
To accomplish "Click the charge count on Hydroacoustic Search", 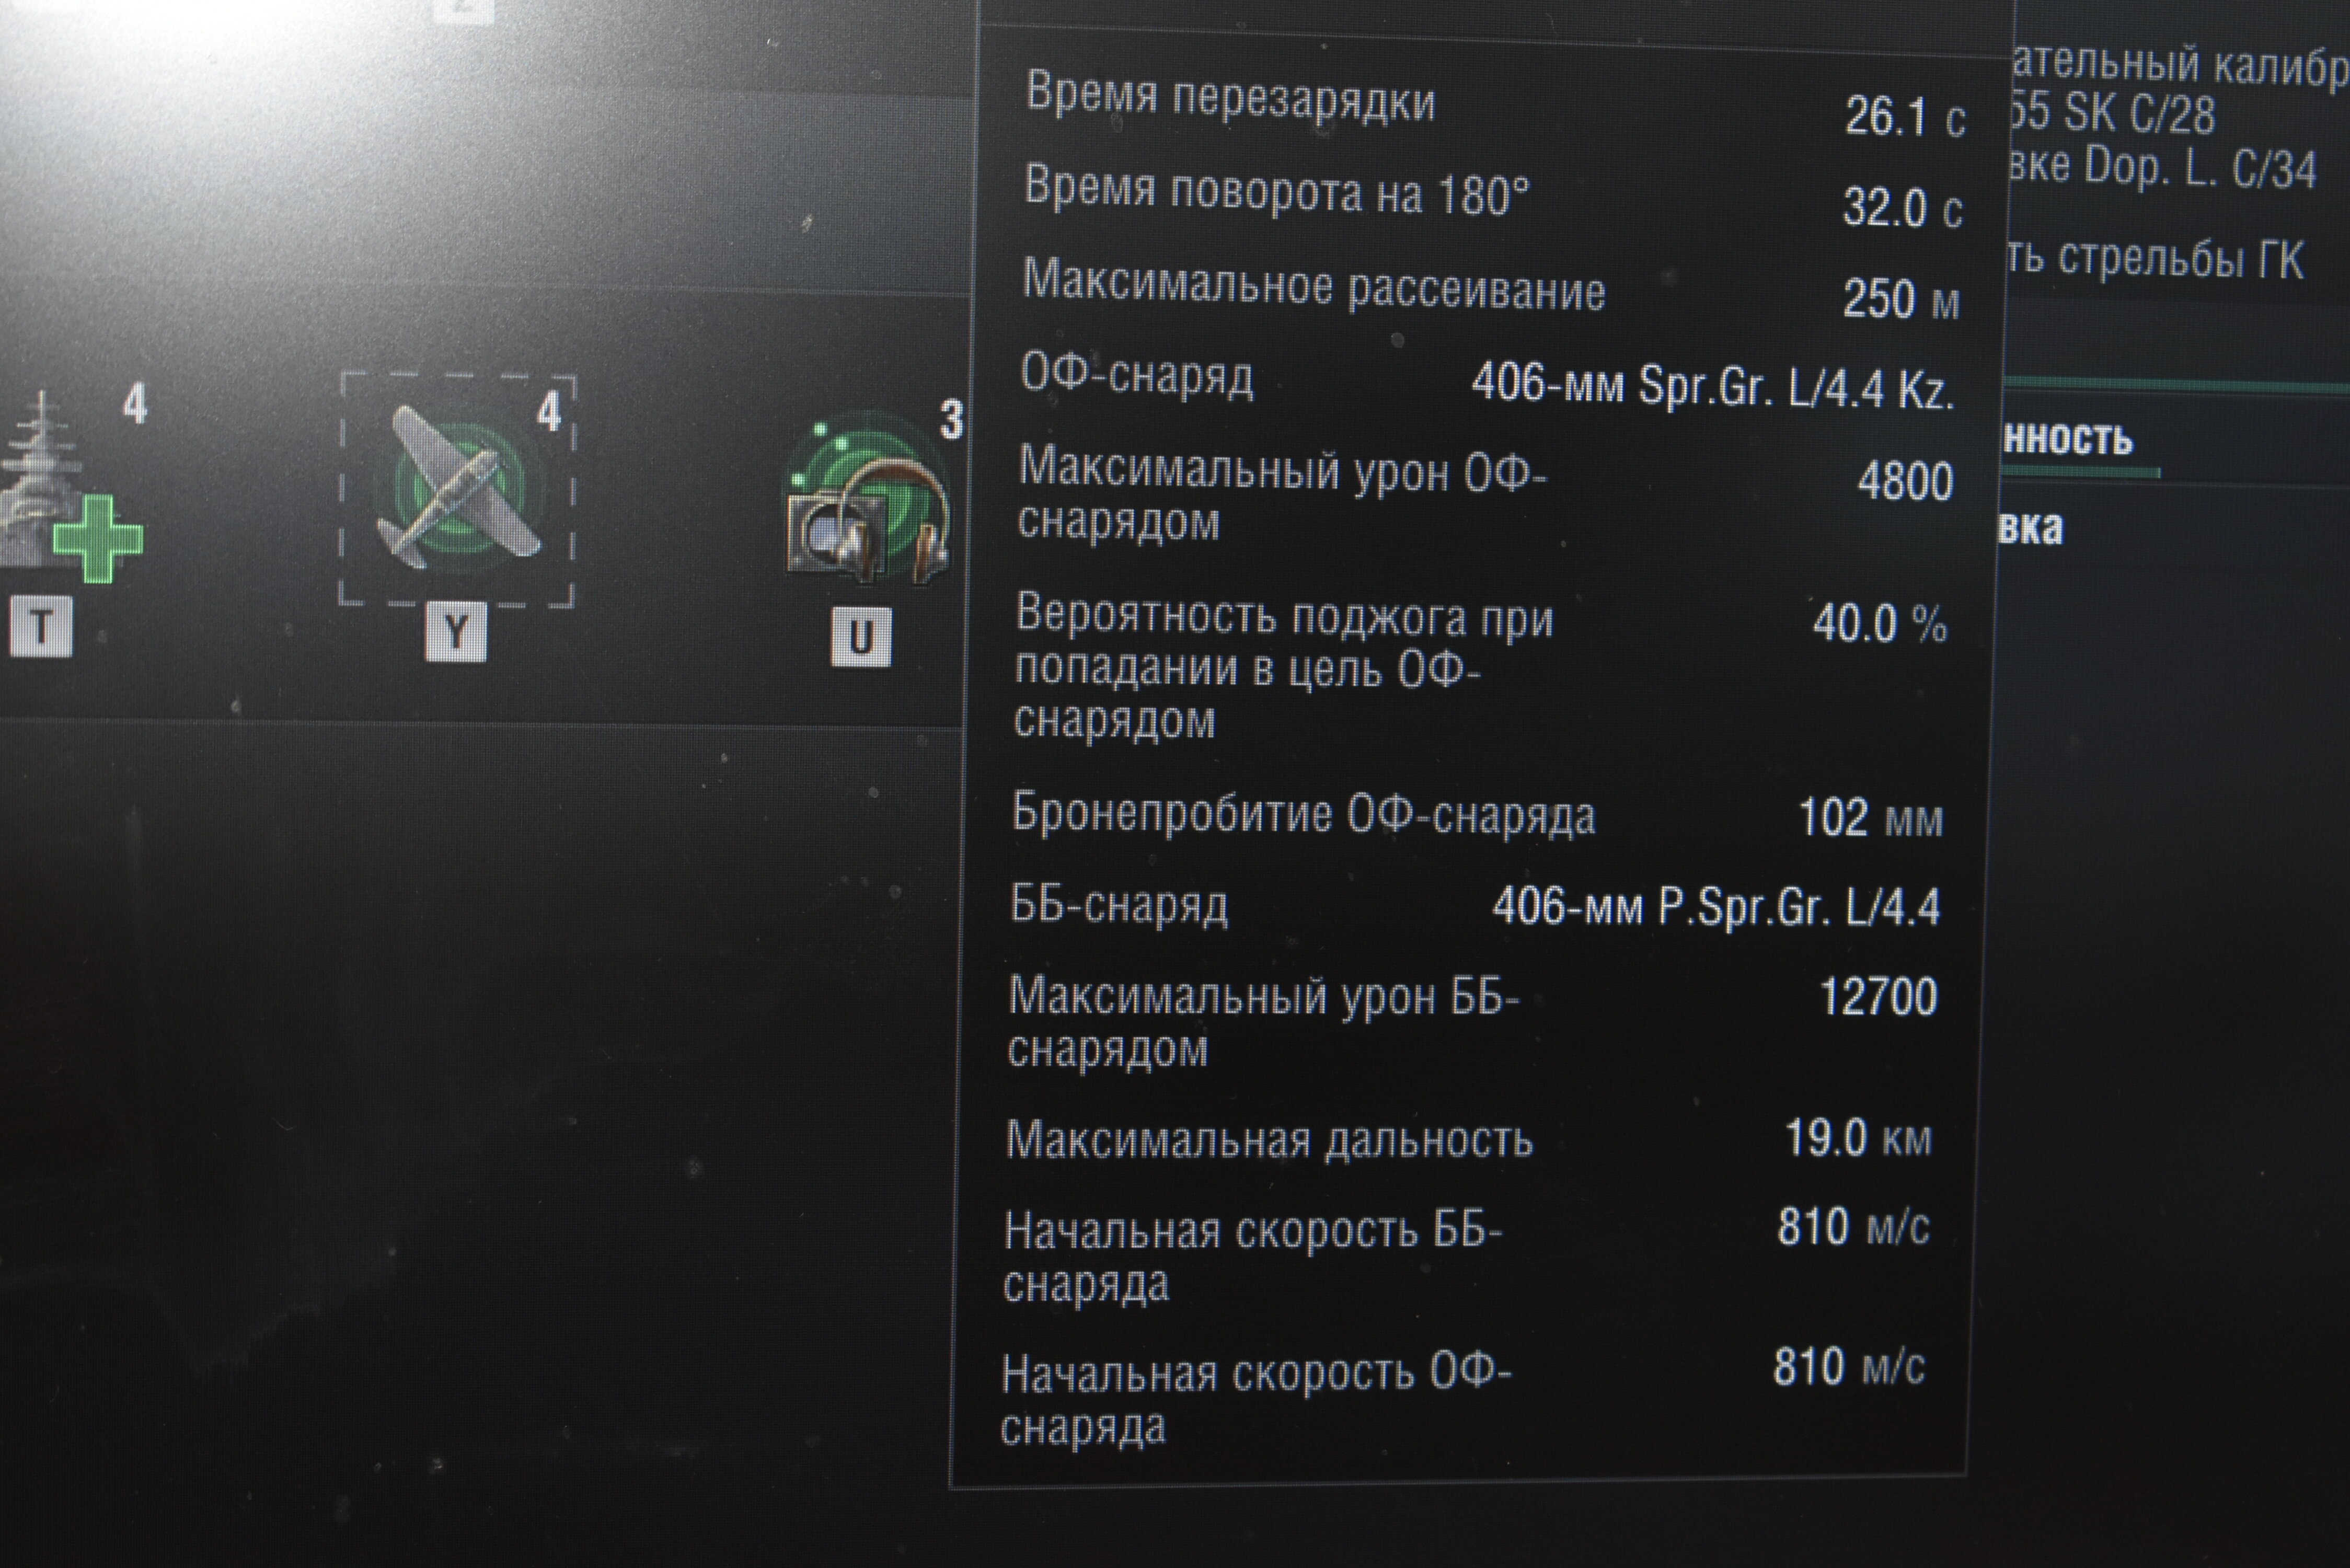I will (x=951, y=419).
